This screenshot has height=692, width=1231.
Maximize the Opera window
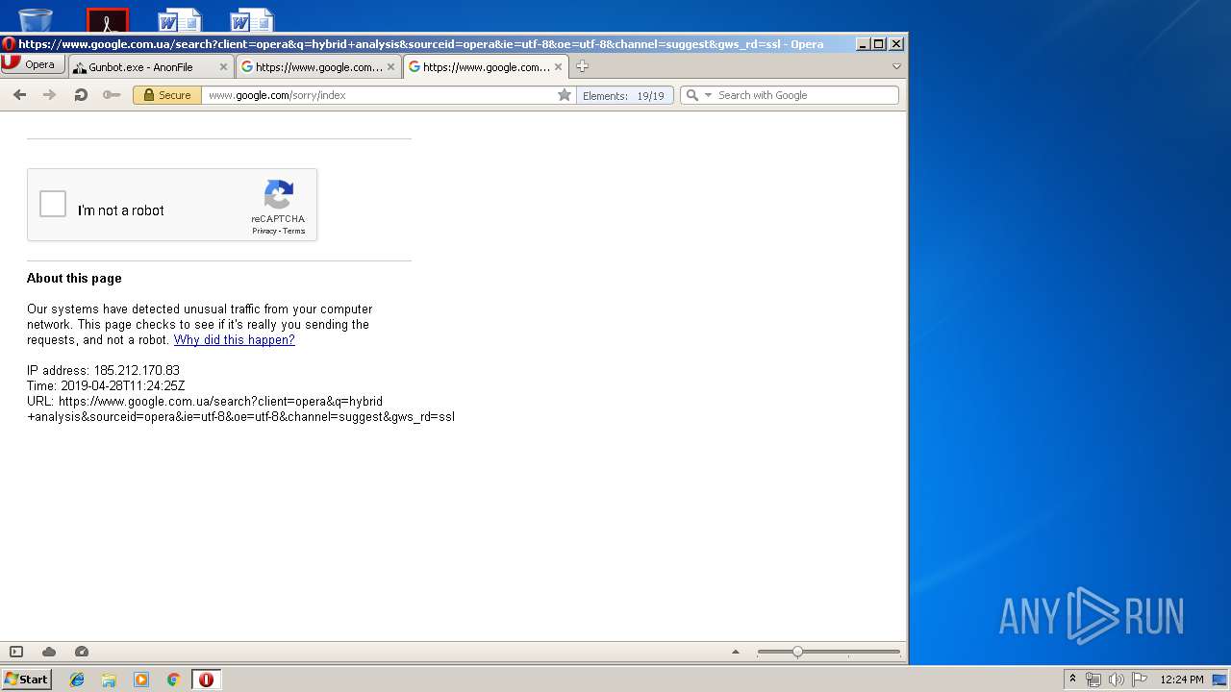[879, 44]
